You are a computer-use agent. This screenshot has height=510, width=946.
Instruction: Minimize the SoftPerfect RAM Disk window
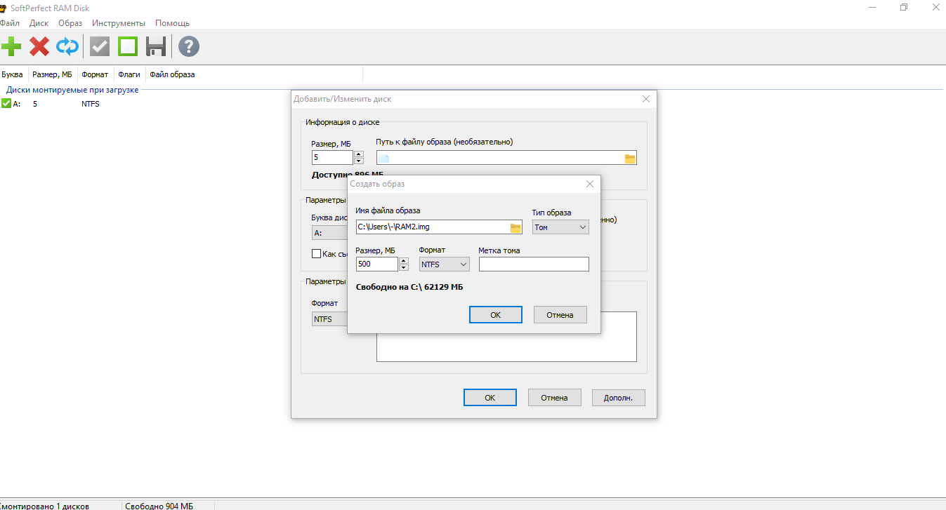[872, 7]
